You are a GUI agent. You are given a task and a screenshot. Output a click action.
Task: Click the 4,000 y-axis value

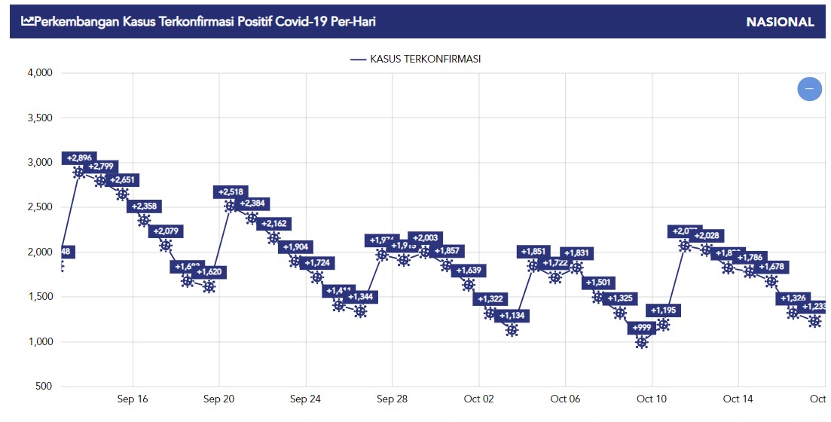tap(38, 73)
